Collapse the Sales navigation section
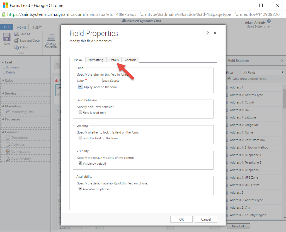This screenshot has height=232, width=286. pos(2,81)
